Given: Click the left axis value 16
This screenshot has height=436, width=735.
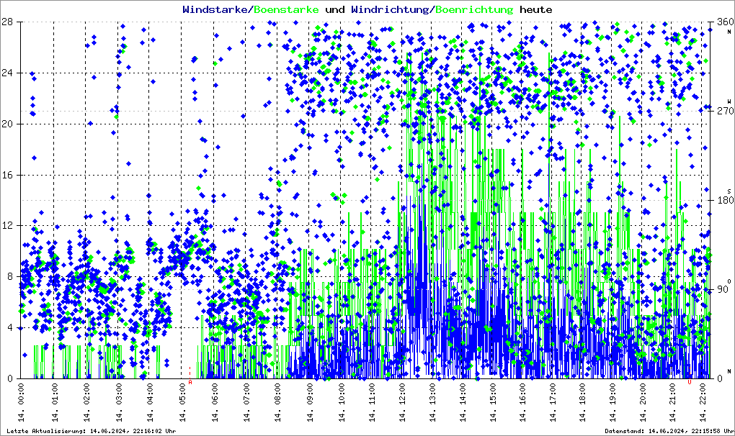Looking at the screenshot, I should [6, 175].
